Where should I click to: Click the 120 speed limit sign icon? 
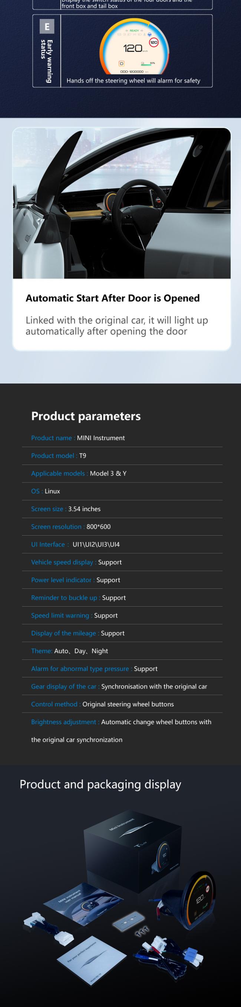pyautogui.click(x=154, y=42)
